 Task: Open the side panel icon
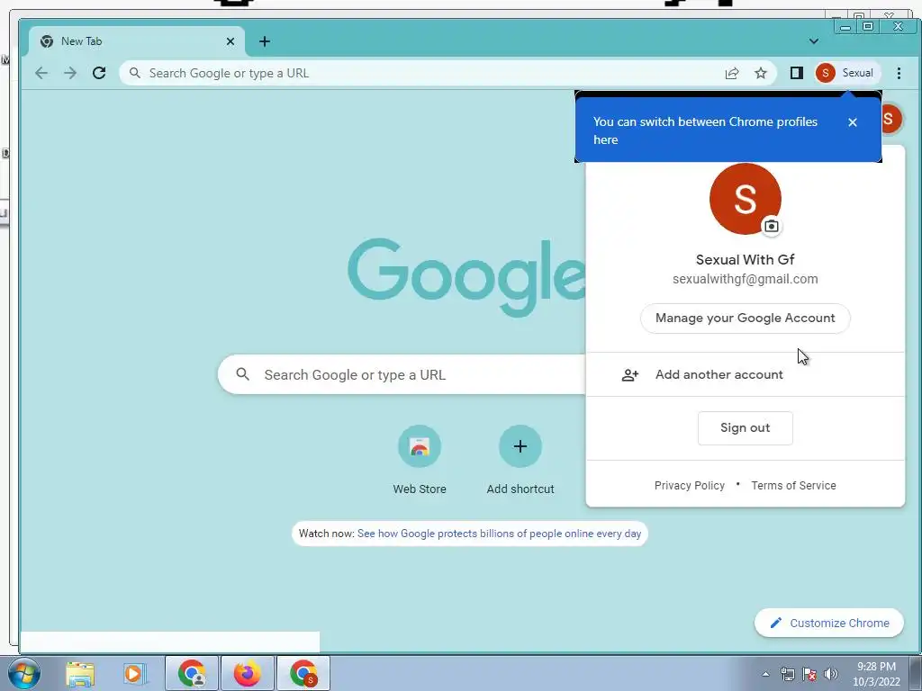pos(796,73)
